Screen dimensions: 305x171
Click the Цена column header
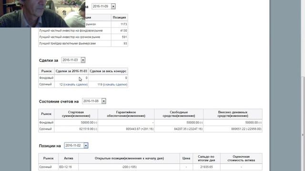click(186, 158)
